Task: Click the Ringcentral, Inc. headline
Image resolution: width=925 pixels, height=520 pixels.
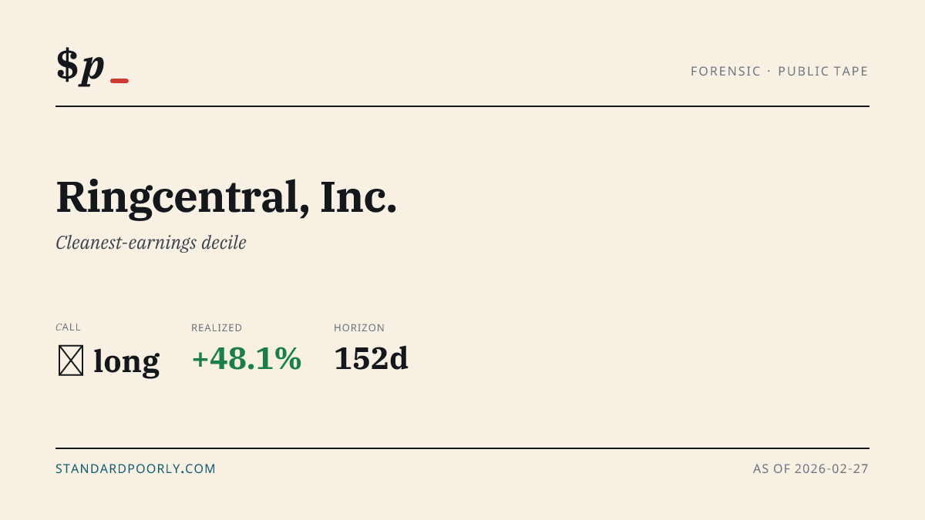Action: pyautogui.click(x=227, y=197)
